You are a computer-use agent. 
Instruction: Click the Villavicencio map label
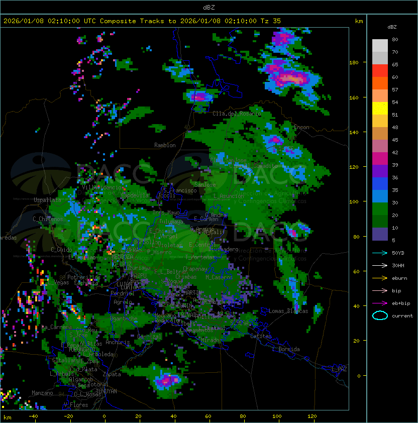[101, 187]
